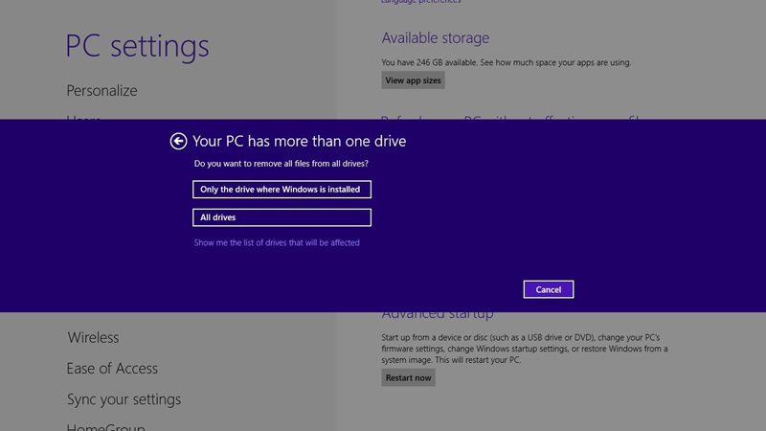Select 'Sync your settings' in the sidebar
This screenshot has width=766, height=431.
click(124, 399)
